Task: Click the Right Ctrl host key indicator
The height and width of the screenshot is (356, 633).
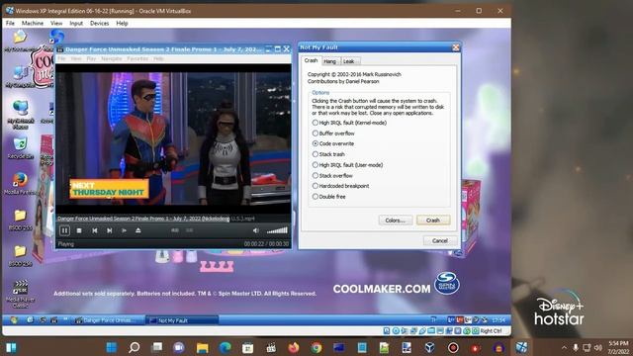Action: click(491, 331)
